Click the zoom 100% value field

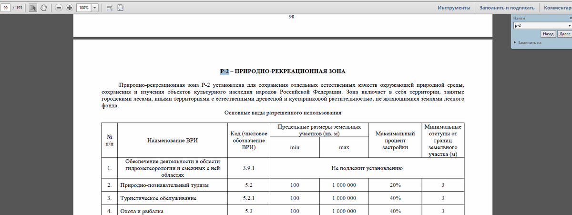tap(84, 8)
